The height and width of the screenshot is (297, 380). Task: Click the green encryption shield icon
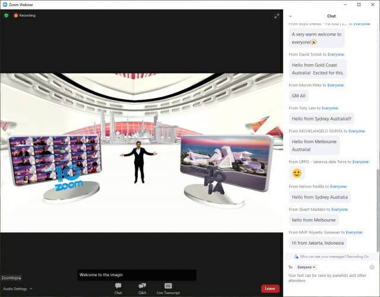tap(7, 15)
